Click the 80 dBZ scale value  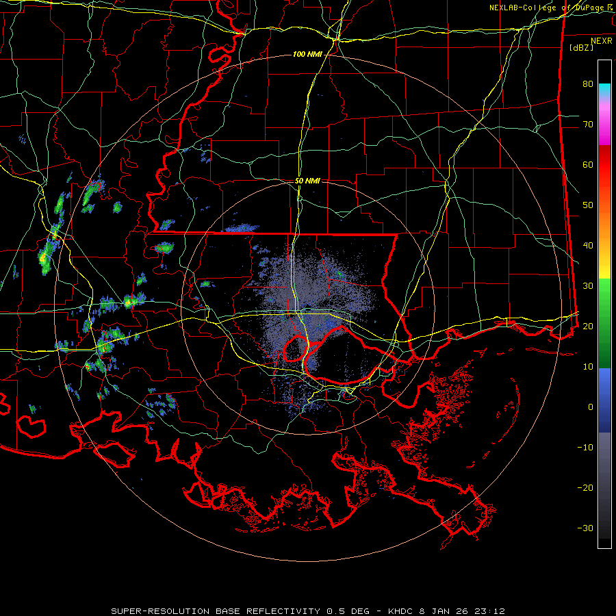[588, 84]
